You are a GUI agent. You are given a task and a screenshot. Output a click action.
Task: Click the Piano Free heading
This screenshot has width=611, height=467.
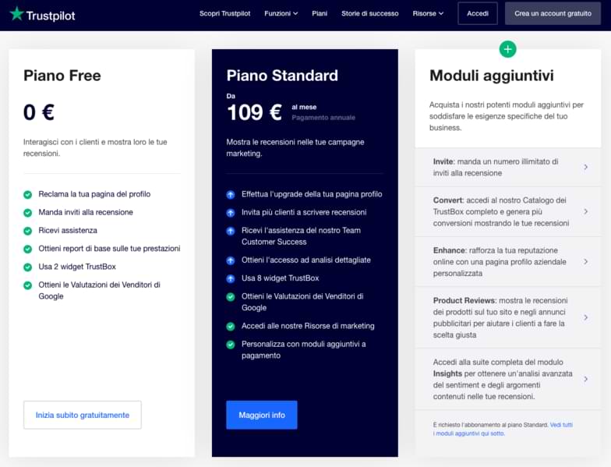62,75
